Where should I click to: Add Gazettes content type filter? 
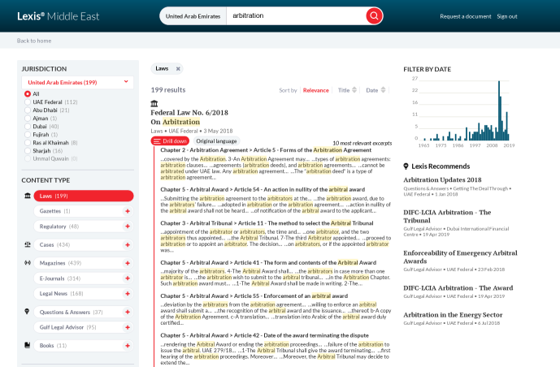(127, 211)
